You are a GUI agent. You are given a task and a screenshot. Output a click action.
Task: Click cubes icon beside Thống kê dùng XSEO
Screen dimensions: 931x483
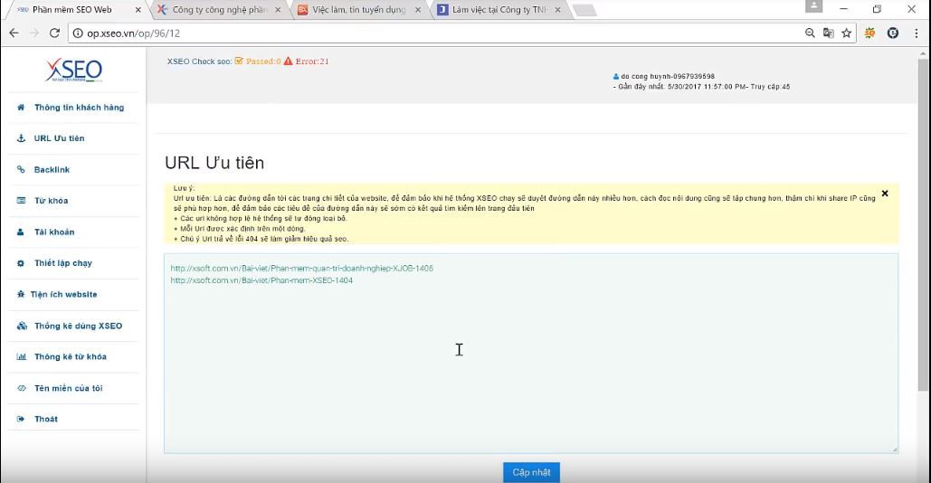click(x=22, y=326)
